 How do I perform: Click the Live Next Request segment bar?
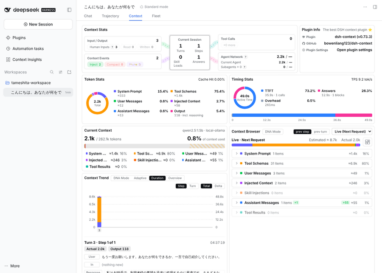(296, 145)
